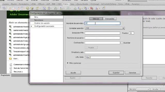Screen dimensions: 165x92
Task: Click Guardar button in front server dialog
Action: 116,73
